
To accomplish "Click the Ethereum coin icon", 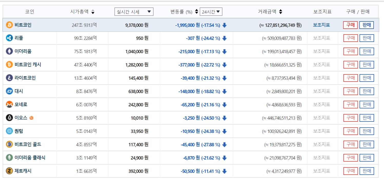I will click(9, 51).
